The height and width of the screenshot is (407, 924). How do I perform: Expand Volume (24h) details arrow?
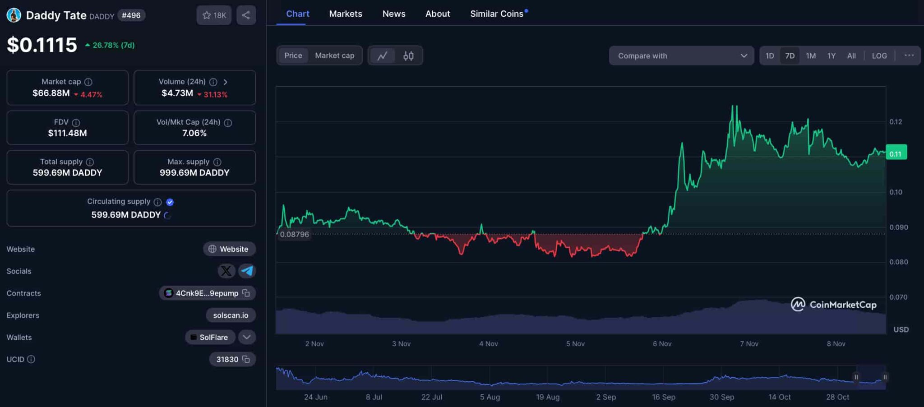pyautogui.click(x=226, y=82)
